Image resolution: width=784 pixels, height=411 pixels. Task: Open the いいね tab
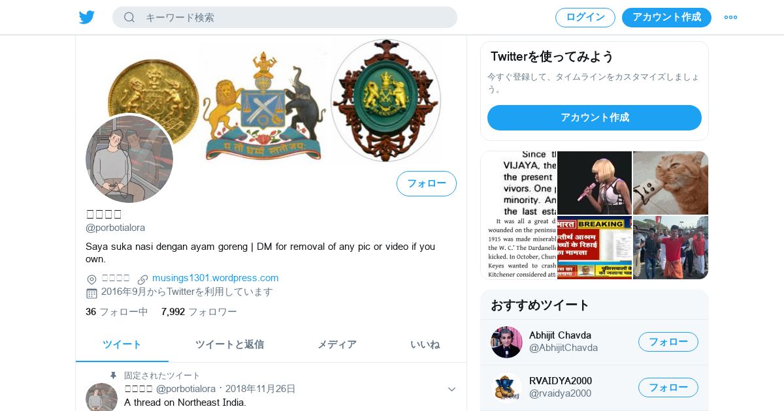425,344
